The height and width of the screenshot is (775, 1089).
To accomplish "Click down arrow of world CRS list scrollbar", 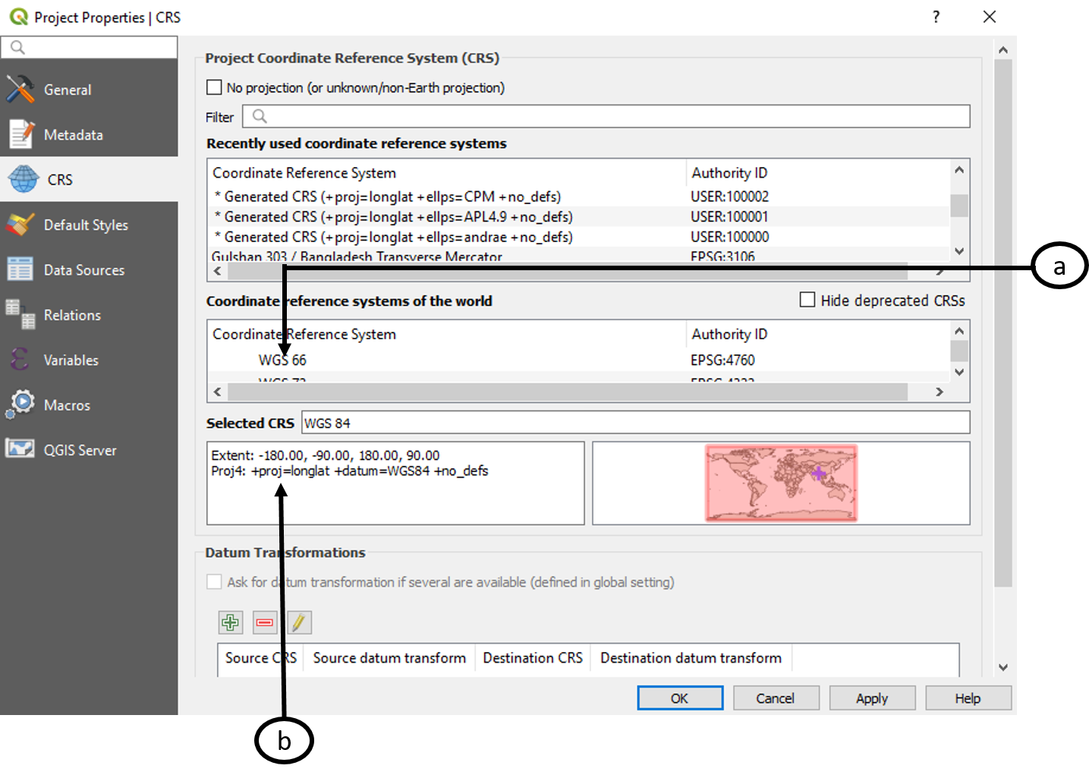I will (x=959, y=372).
